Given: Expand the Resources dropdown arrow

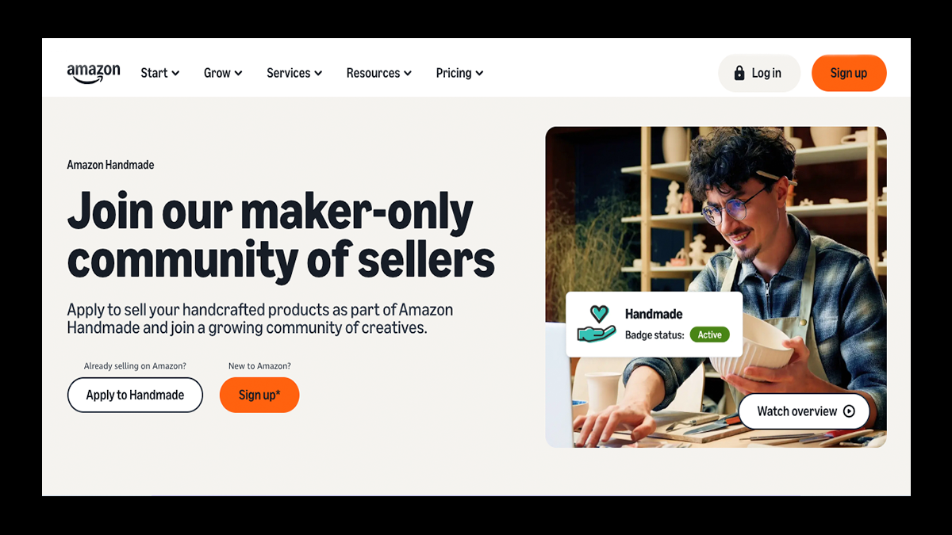Looking at the screenshot, I should [x=408, y=73].
